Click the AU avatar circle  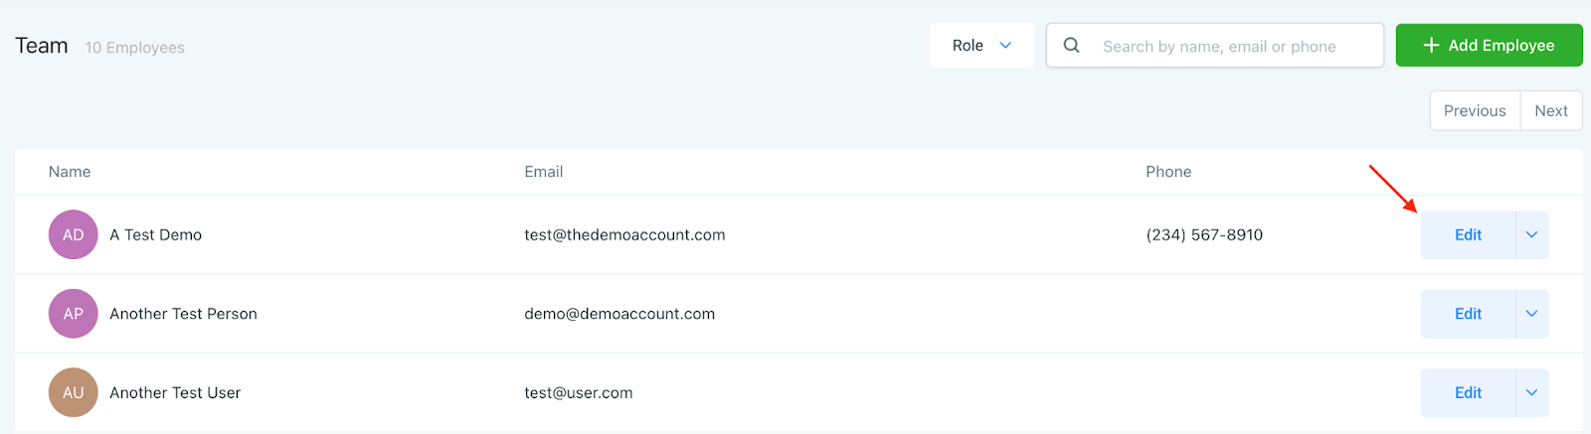point(74,392)
